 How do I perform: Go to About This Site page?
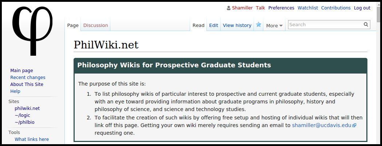(x=27, y=84)
